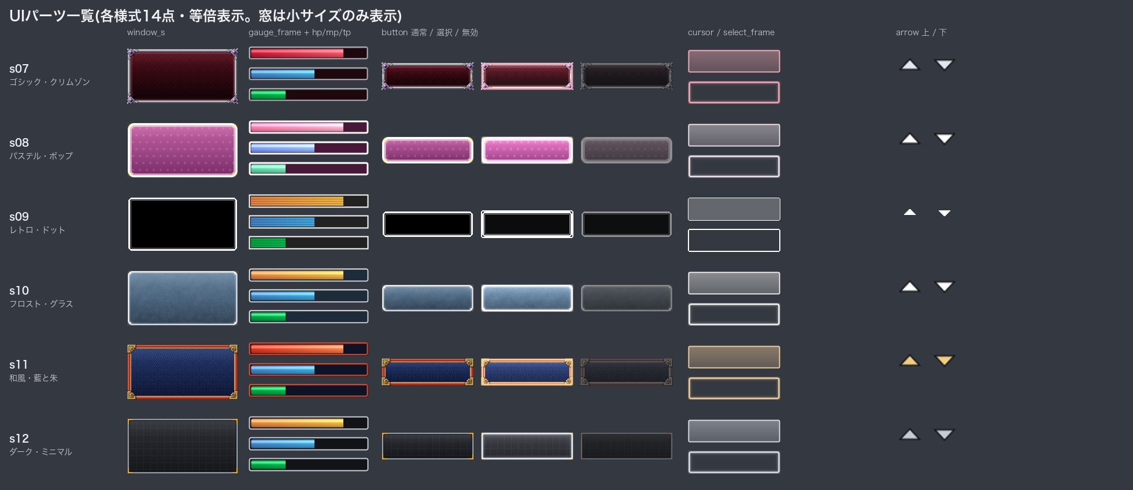Select the s12 dark minimal window thumbnail
This screenshot has height=490, width=1133.
coord(183,446)
